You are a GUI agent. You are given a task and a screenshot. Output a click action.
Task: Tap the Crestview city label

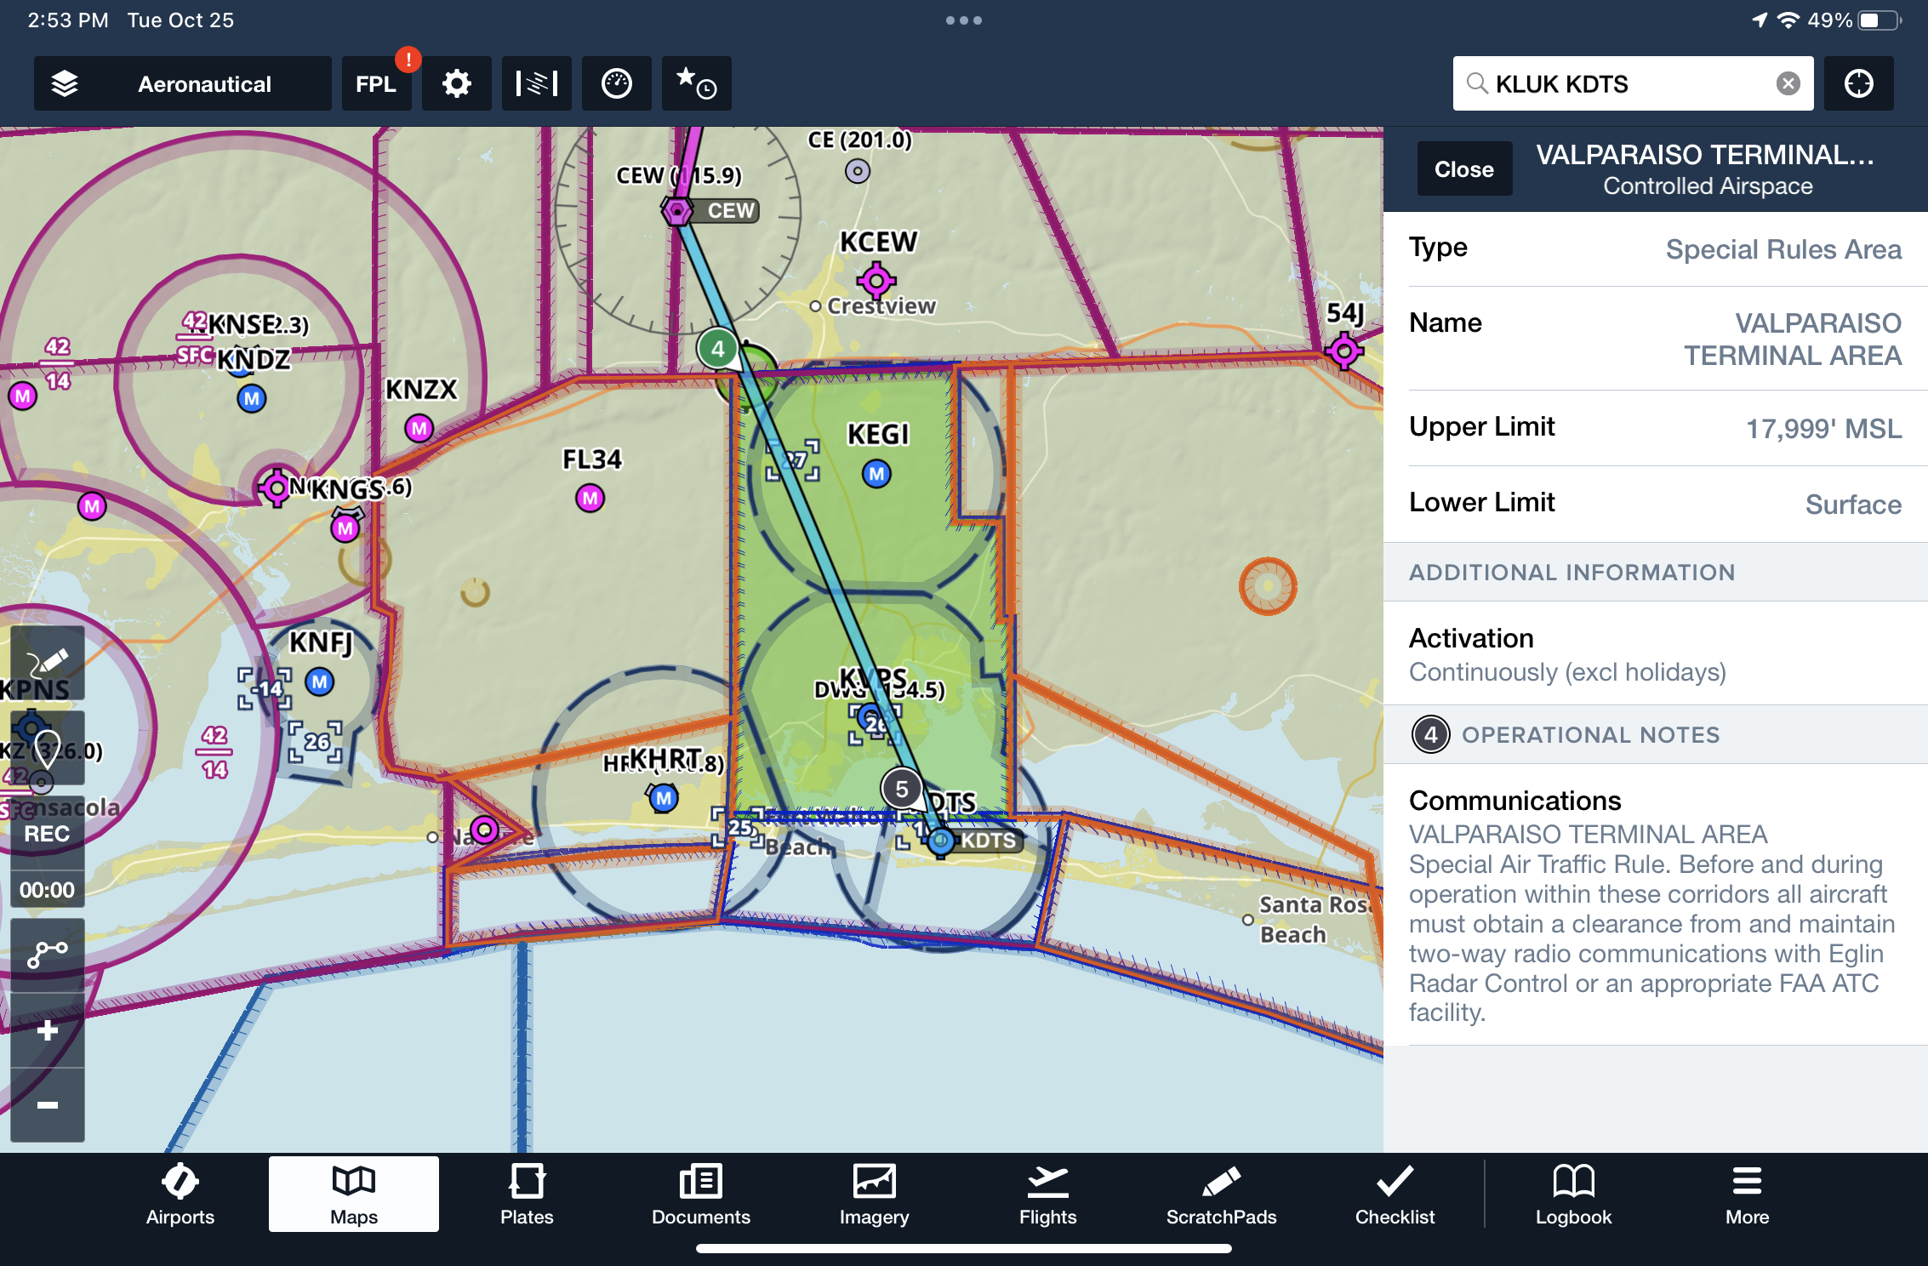click(x=881, y=306)
